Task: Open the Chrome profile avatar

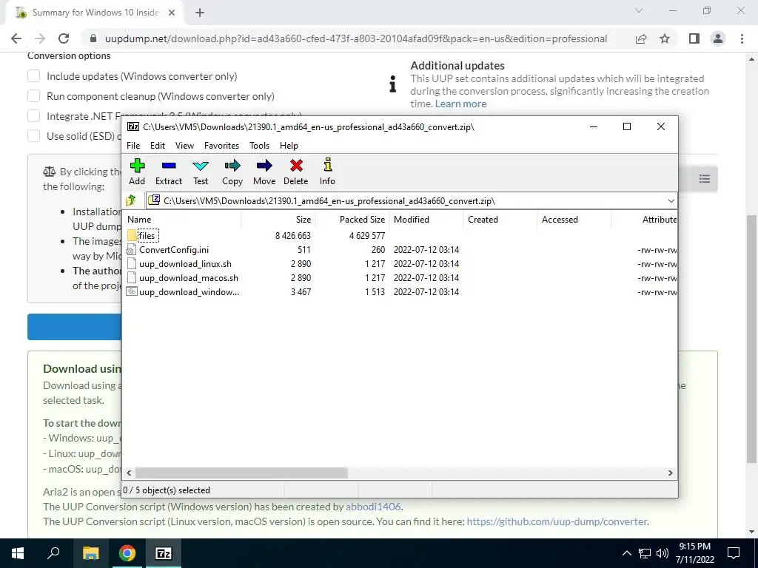Action: tap(718, 38)
